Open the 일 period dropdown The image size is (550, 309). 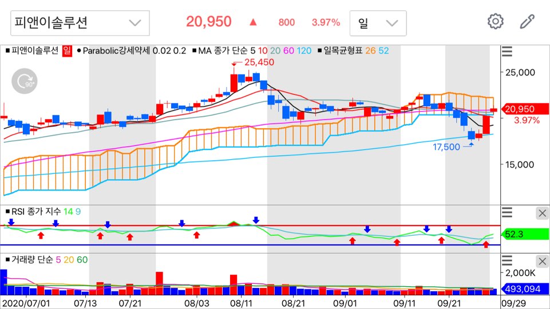(x=378, y=23)
